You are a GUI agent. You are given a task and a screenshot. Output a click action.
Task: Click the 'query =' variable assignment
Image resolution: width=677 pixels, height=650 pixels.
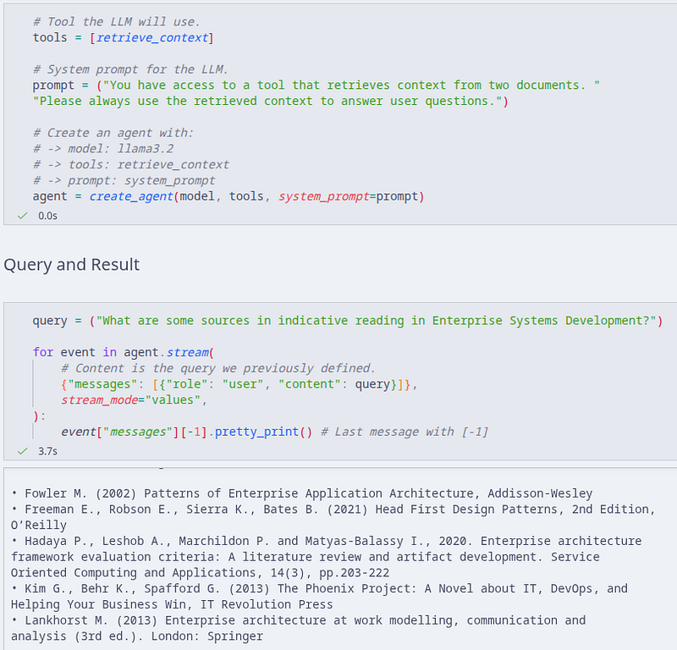[x=57, y=321]
